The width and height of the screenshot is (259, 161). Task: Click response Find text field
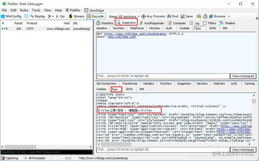coord(163,150)
